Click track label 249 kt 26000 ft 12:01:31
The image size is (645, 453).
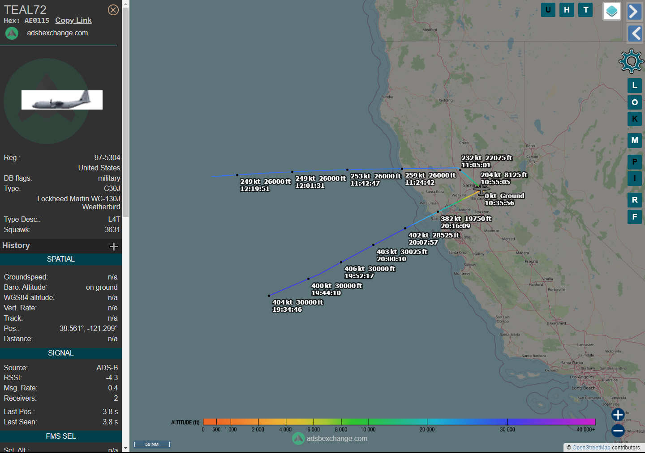click(320, 182)
